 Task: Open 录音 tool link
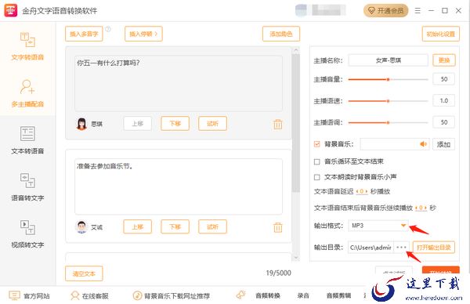[x=303, y=295]
